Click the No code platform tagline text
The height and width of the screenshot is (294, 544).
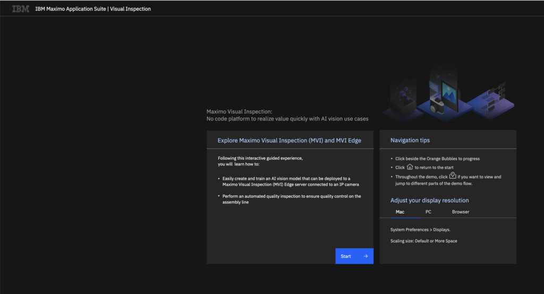pyautogui.click(x=287, y=119)
